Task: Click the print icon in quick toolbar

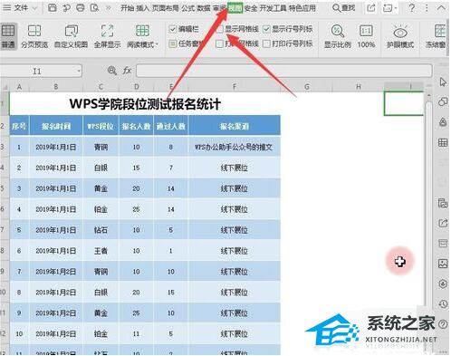Action: pos(81,8)
